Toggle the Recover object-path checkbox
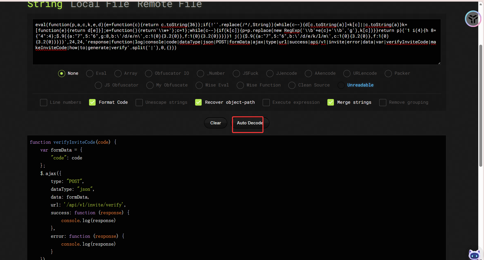Image resolution: width=484 pixels, height=260 pixels. click(x=199, y=102)
